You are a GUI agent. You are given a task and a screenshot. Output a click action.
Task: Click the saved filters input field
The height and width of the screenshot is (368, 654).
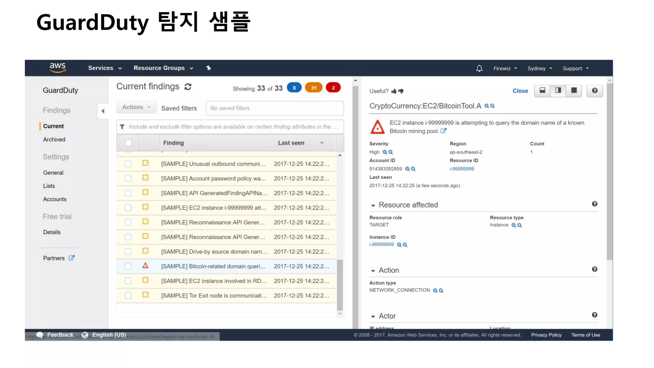click(x=275, y=108)
